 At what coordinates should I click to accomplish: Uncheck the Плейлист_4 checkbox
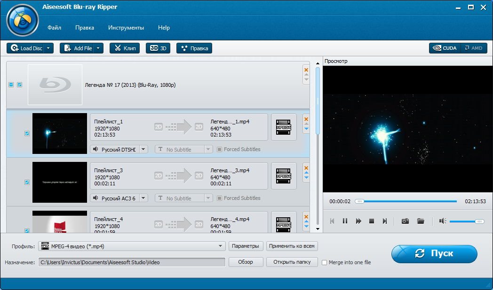coord(27,231)
